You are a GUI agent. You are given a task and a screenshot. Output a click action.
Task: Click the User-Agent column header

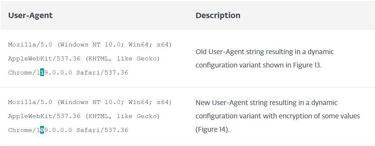30,16
